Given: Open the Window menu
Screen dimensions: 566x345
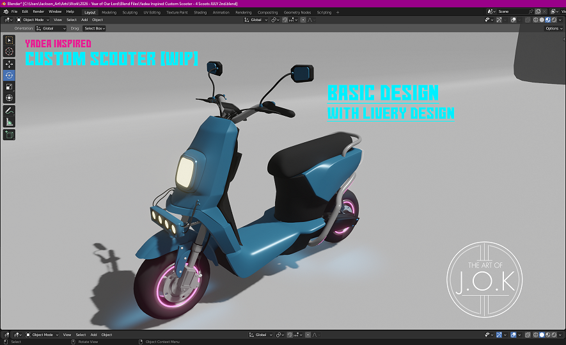Looking at the screenshot, I should [x=55, y=12].
